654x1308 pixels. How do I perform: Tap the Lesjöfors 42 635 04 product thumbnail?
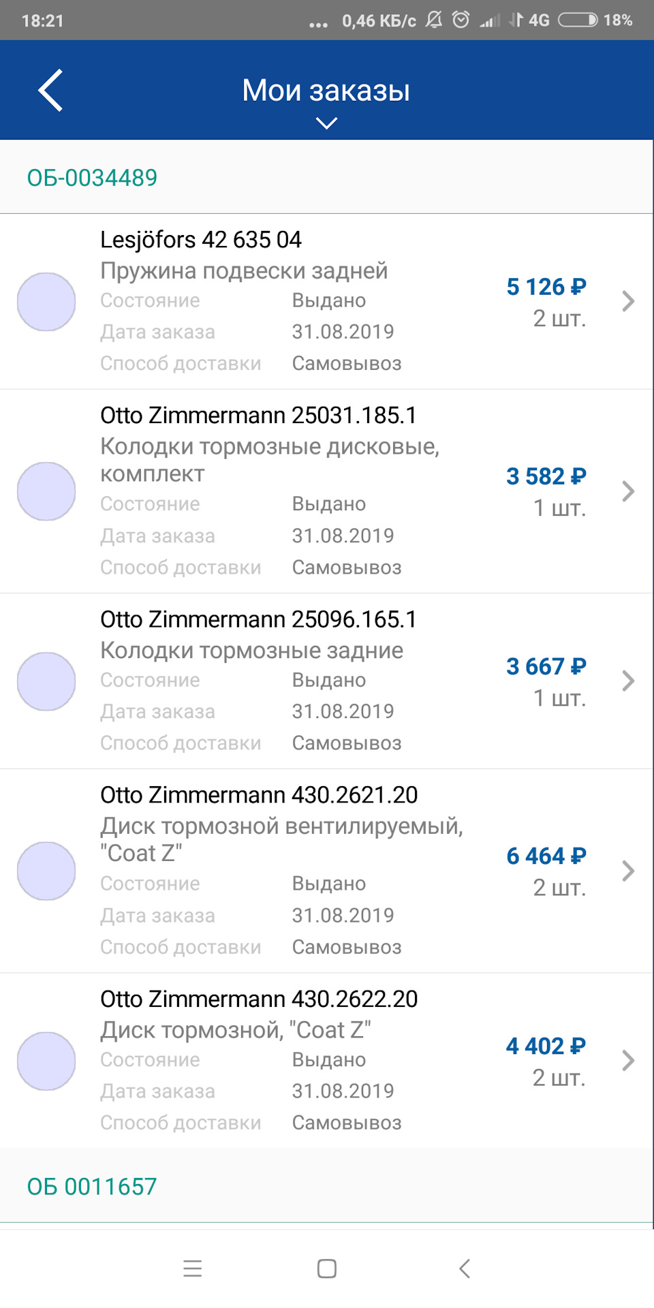coord(46,302)
